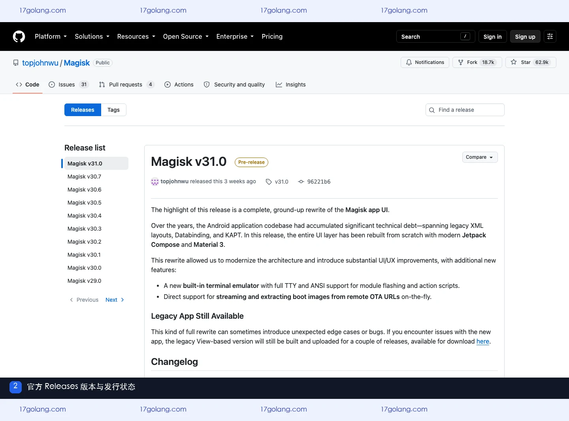Select the Releases toggle button

point(83,110)
